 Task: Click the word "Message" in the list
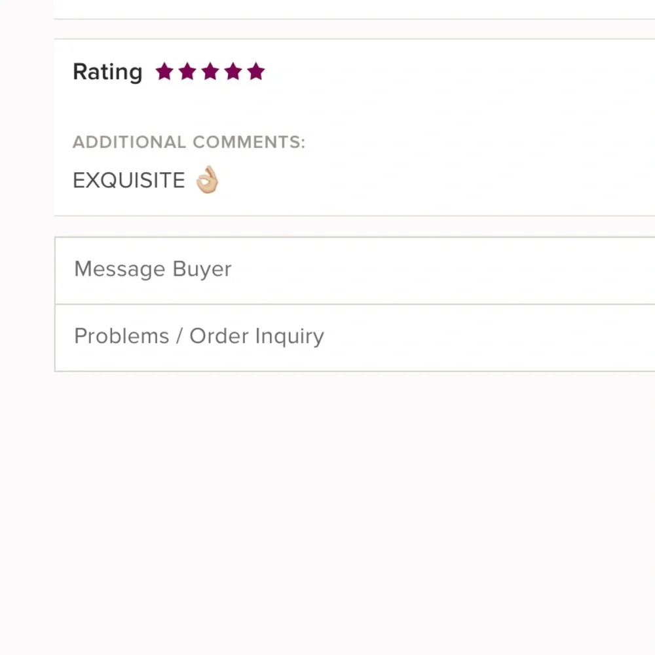pos(119,269)
